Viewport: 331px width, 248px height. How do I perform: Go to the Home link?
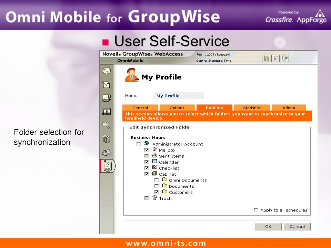[x=131, y=95]
